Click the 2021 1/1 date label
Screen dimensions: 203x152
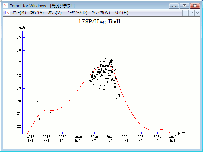110,139
